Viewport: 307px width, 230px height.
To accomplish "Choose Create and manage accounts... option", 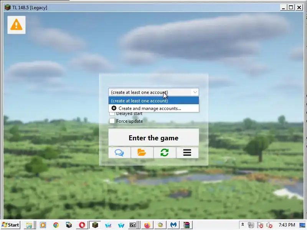I will (x=154, y=108).
